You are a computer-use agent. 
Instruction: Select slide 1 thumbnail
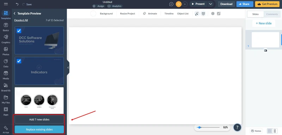[x=265, y=40]
